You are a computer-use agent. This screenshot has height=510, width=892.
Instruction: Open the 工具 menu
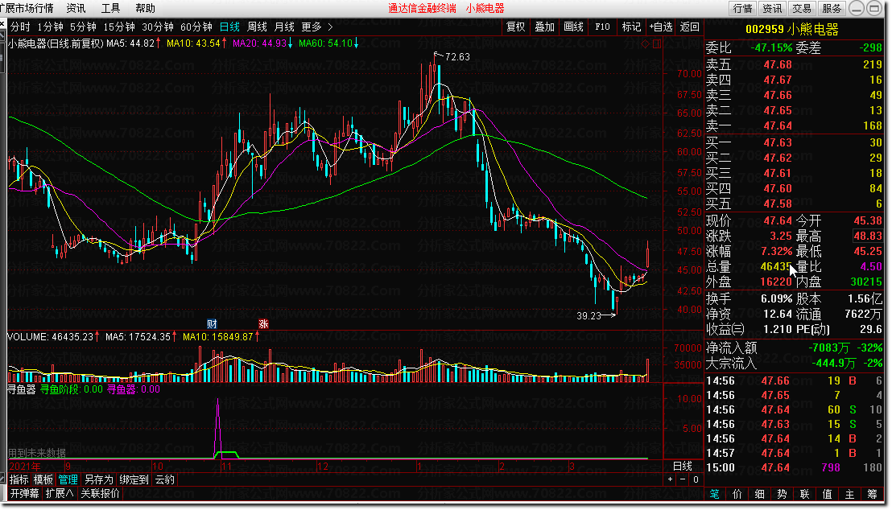click(110, 8)
